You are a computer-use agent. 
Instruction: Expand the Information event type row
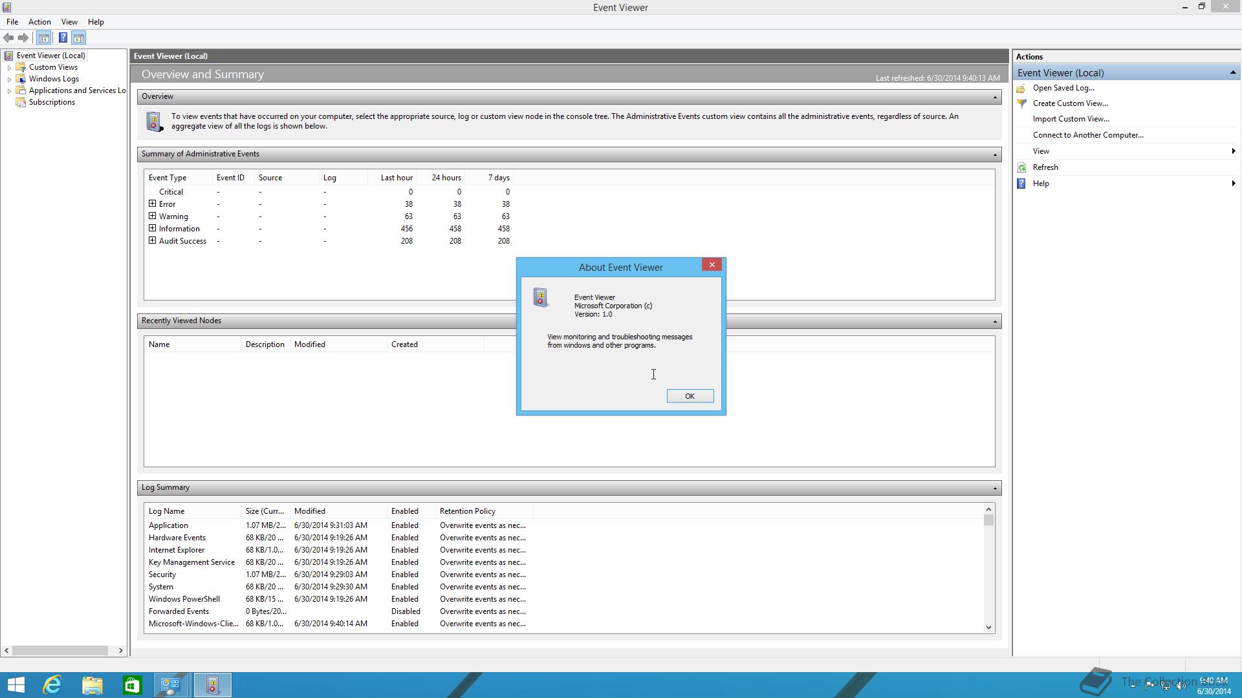point(152,228)
